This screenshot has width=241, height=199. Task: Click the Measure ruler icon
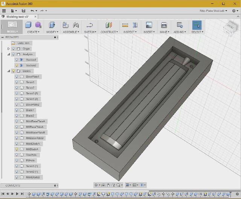(125, 25)
